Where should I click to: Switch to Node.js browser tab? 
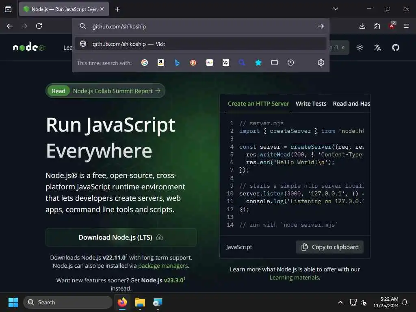tap(64, 9)
